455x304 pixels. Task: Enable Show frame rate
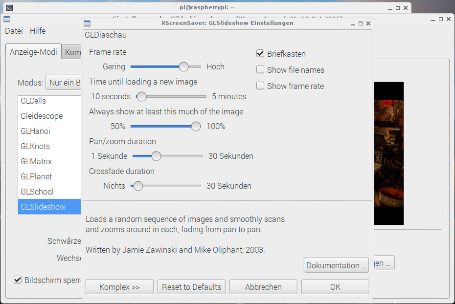tap(260, 86)
